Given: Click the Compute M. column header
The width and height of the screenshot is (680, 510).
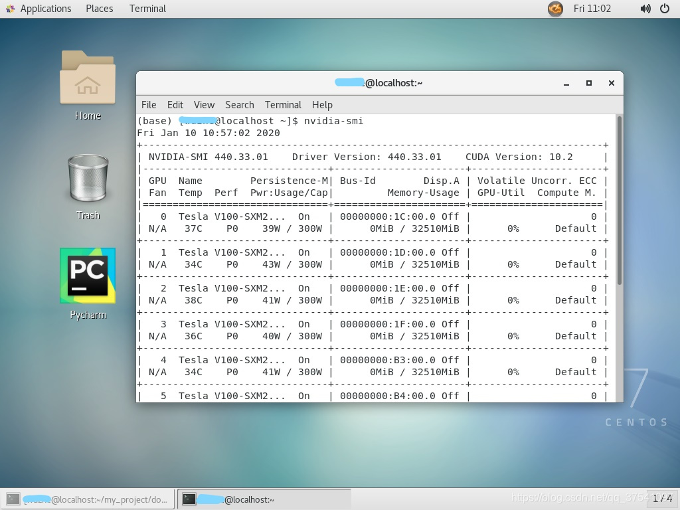Looking at the screenshot, I should tap(567, 193).
